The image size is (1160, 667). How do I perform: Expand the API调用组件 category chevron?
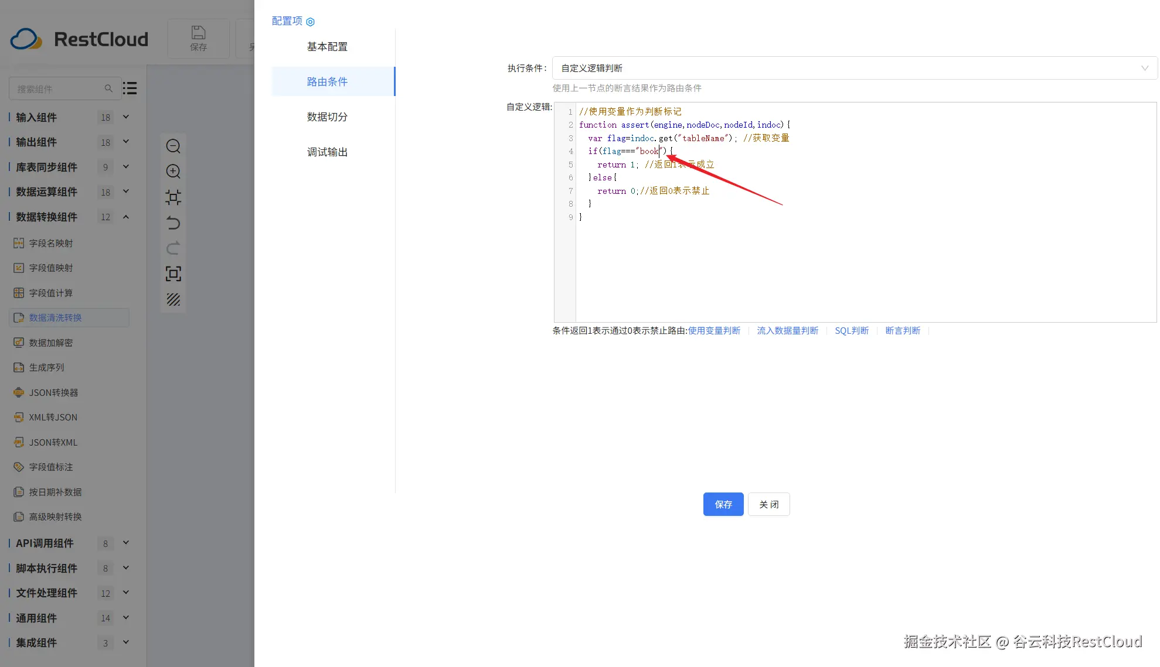(126, 543)
